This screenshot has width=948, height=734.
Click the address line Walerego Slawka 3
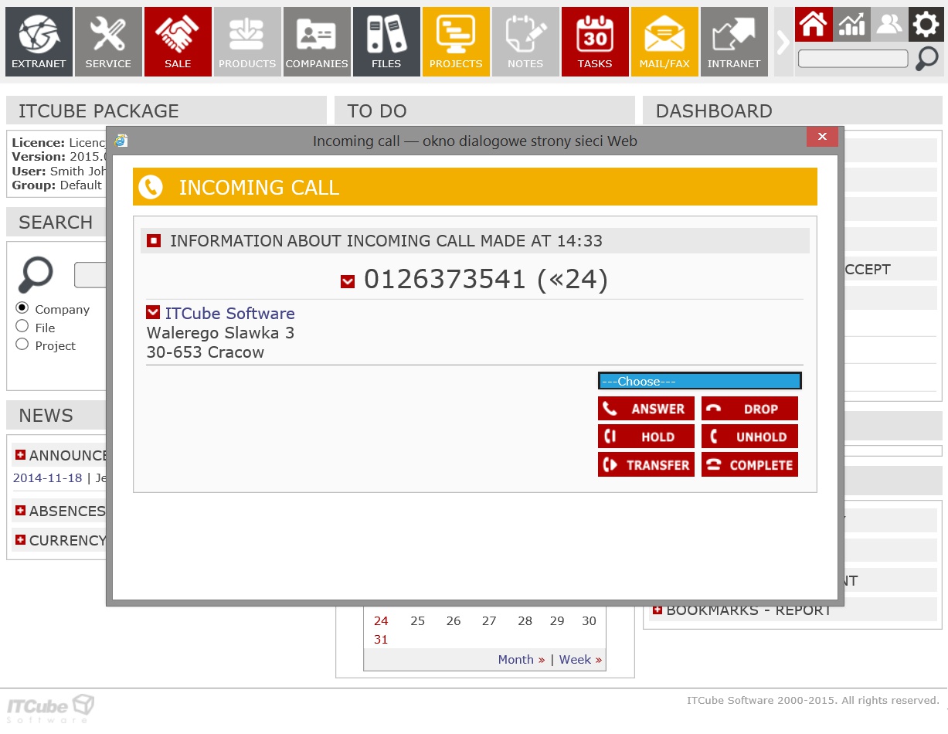tap(220, 333)
